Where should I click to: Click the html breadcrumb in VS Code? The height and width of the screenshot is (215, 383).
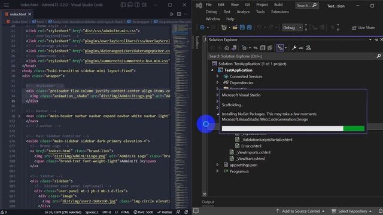(38, 21)
